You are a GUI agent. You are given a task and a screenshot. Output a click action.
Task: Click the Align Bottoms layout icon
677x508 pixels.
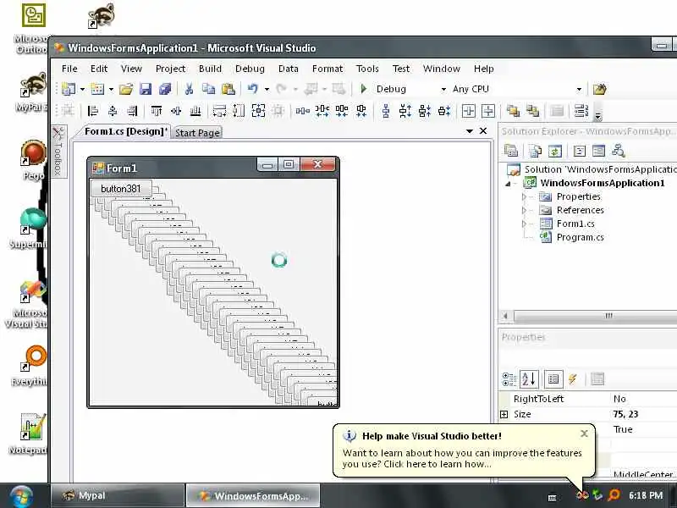(195, 111)
